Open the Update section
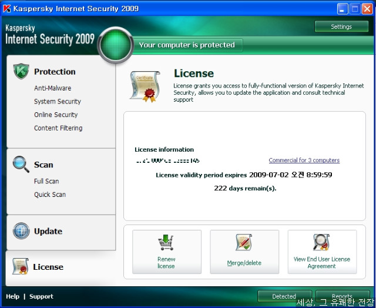Image resolution: width=376 pixels, height=308 pixels. tap(48, 231)
